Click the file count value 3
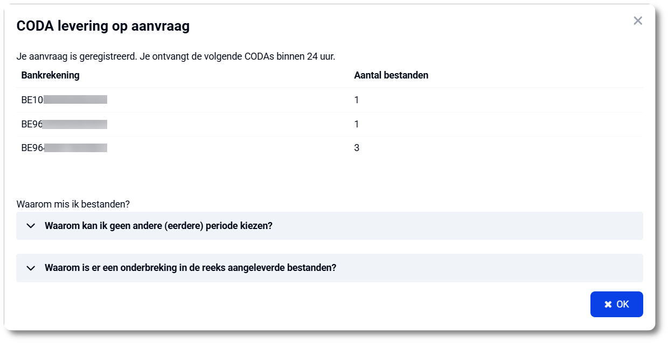The width and height of the screenshot is (668, 343). pyautogui.click(x=356, y=148)
